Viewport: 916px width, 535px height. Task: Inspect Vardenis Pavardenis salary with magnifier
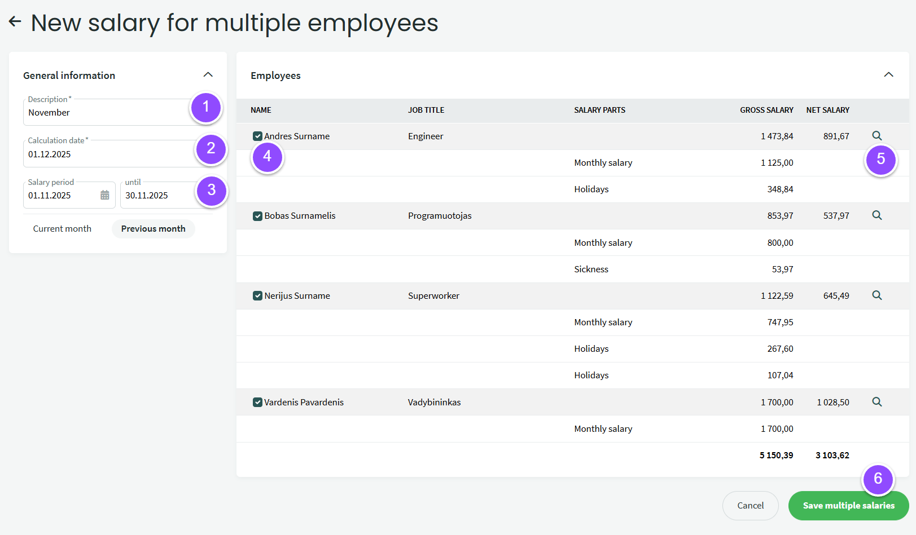(876, 402)
